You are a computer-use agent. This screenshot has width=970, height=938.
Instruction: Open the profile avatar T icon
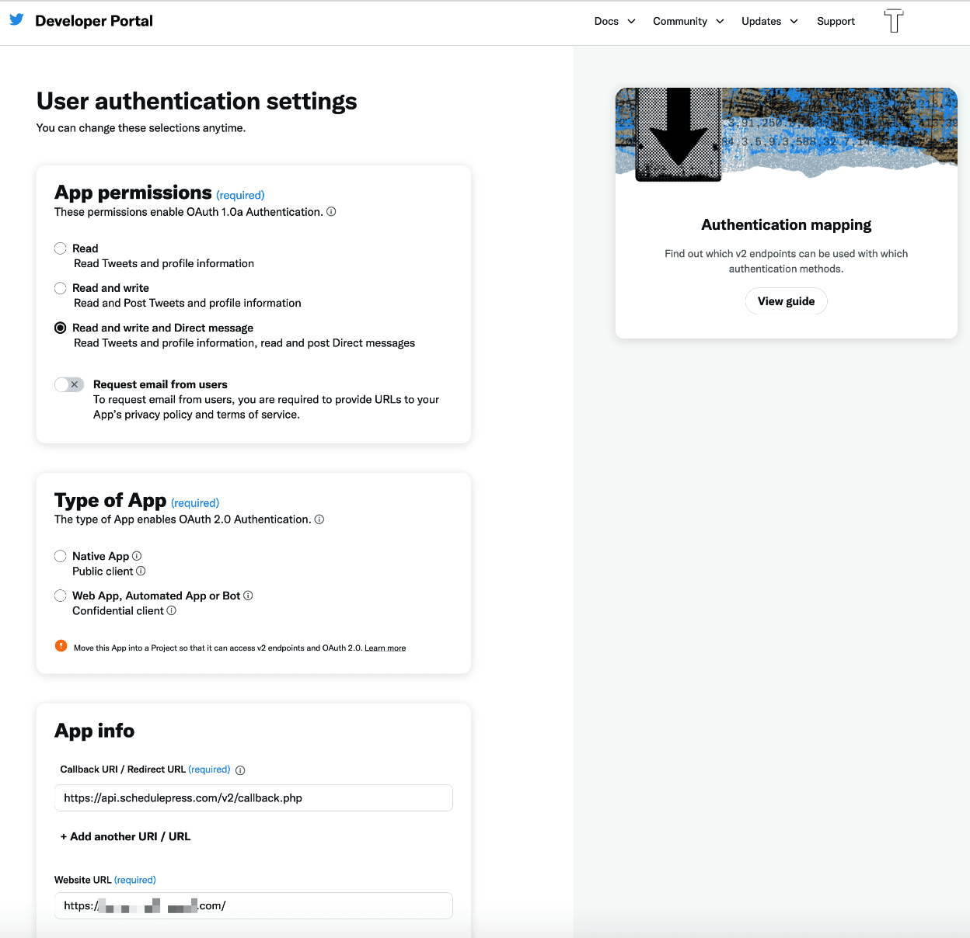(894, 21)
